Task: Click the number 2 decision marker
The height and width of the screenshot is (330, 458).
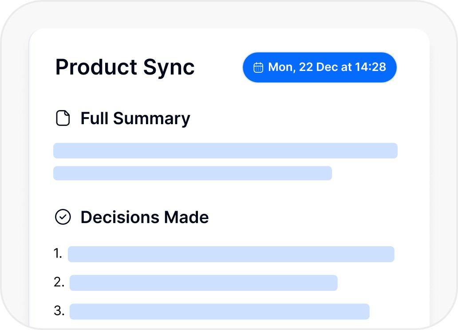Action: pos(59,282)
